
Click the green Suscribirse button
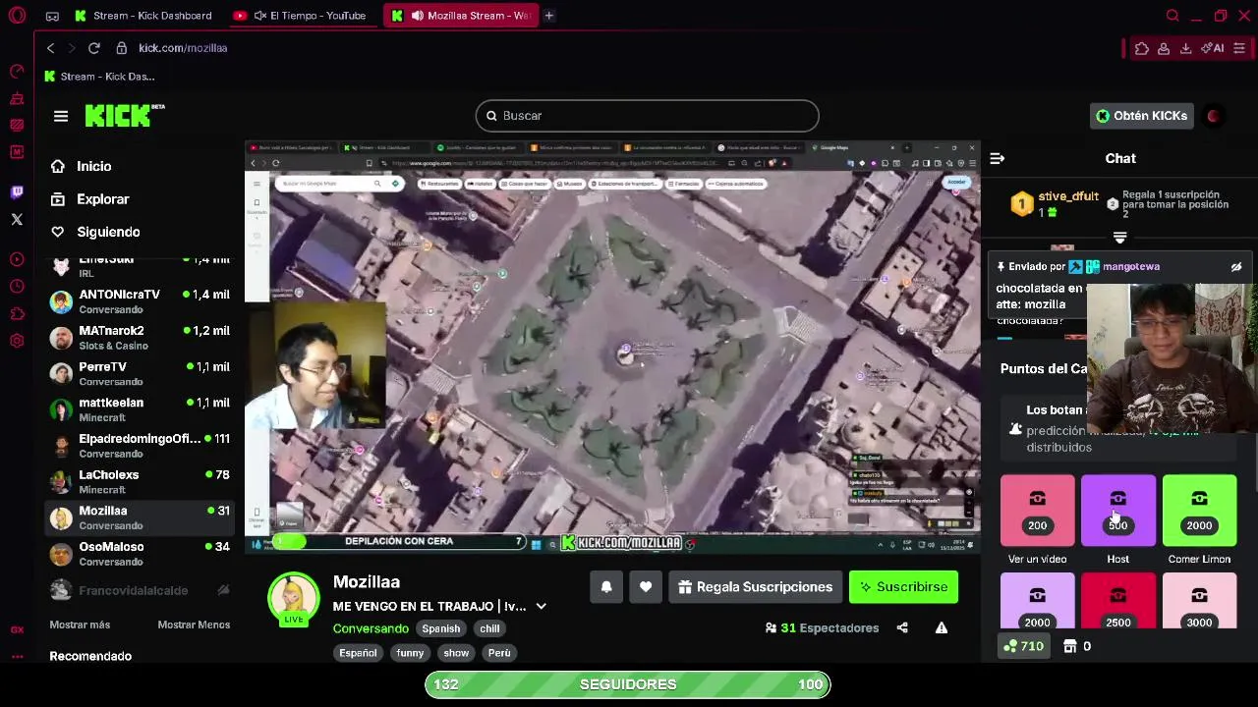point(903,587)
